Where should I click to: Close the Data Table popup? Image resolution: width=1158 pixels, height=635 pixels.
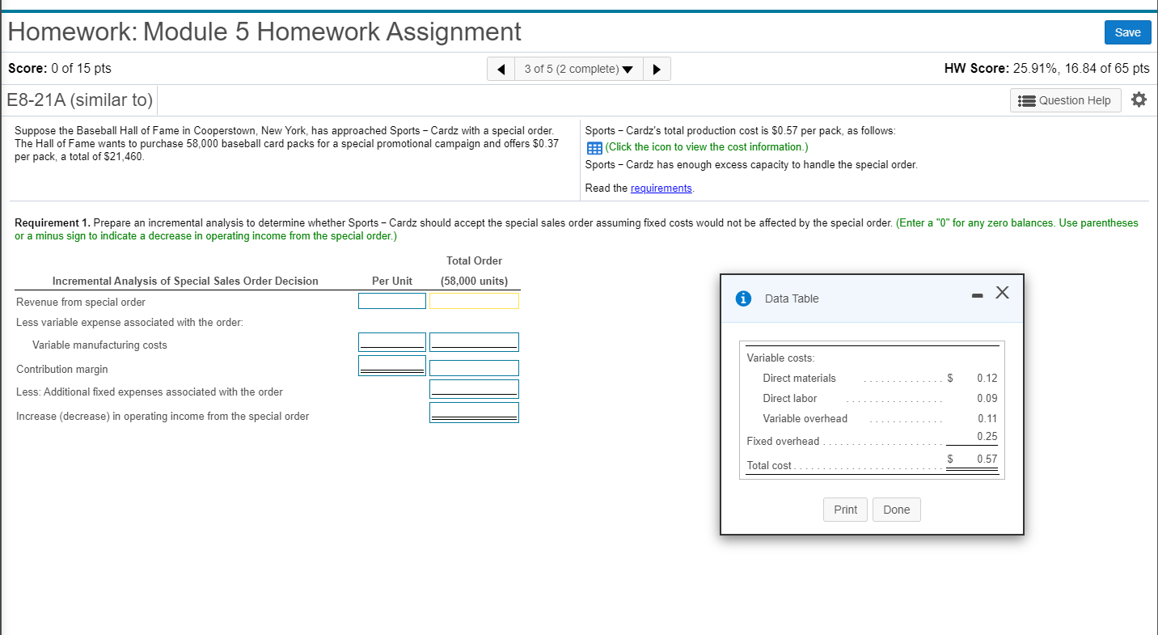tap(1002, 293)
